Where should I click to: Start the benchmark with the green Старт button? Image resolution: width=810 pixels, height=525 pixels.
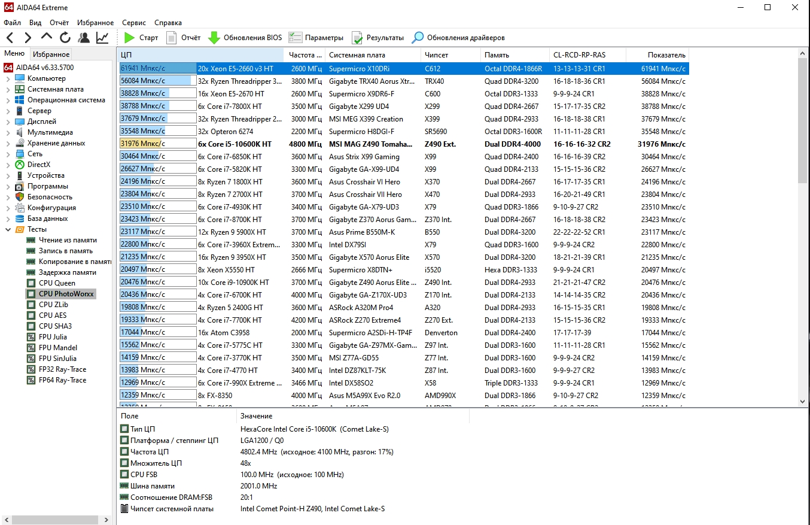coord(141,38)
